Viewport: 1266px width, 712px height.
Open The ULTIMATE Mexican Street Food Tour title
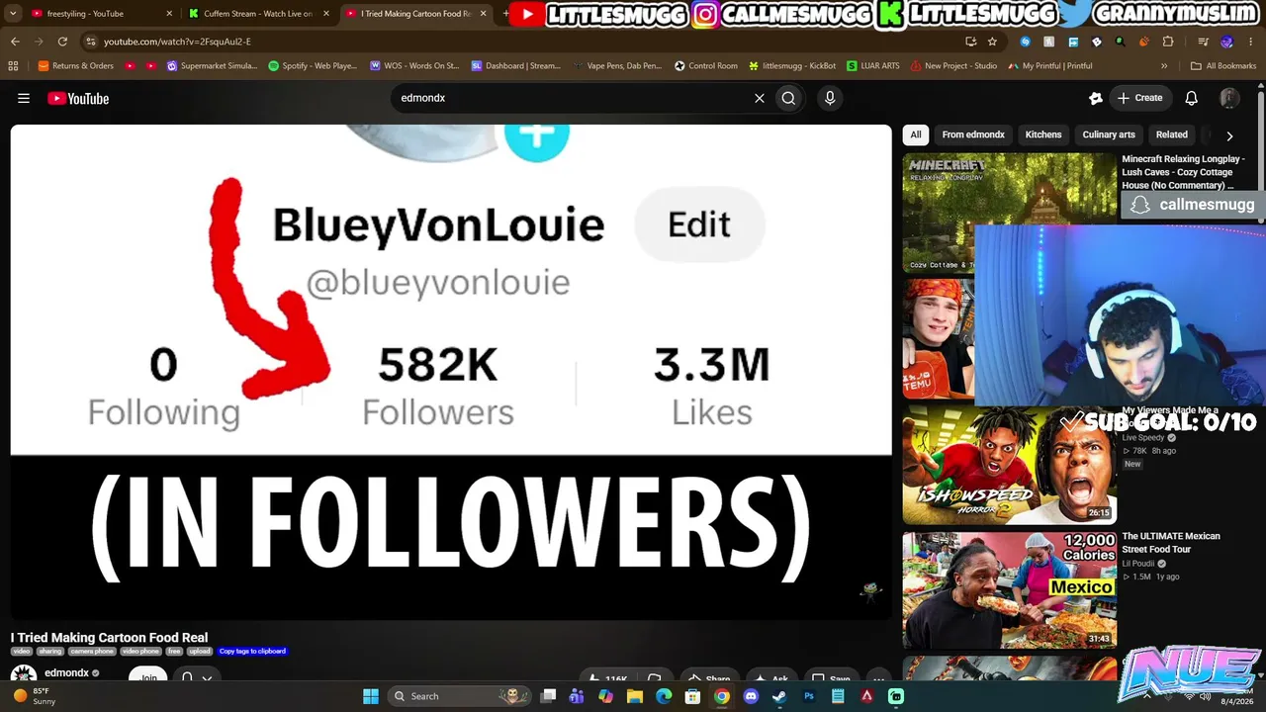coord(1171,543)
